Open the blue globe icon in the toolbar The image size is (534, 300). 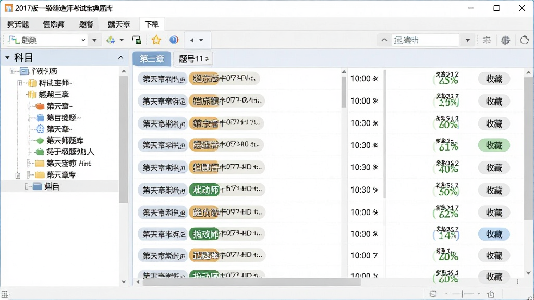tap(174, 40)
